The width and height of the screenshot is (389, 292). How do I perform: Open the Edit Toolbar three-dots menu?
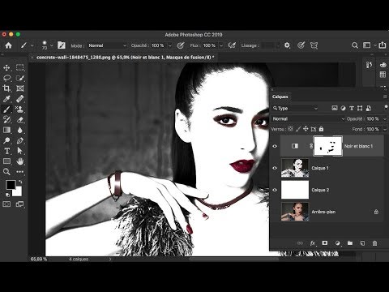pyautogui.click(x=19, y=172)
